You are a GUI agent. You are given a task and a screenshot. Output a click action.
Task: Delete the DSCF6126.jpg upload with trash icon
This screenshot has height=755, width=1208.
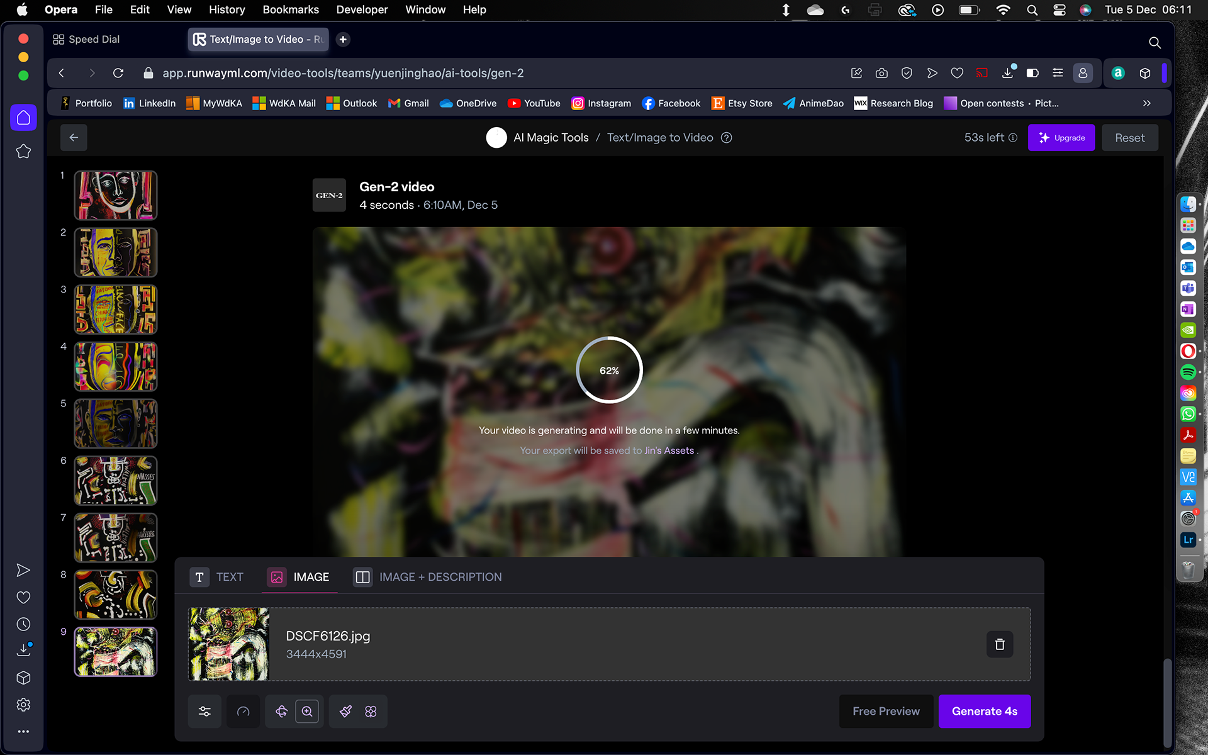pos(1000,644)
